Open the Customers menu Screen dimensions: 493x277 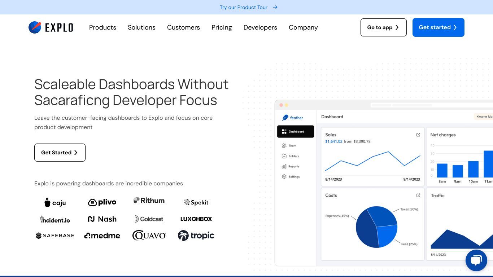[x=183, y=27]
